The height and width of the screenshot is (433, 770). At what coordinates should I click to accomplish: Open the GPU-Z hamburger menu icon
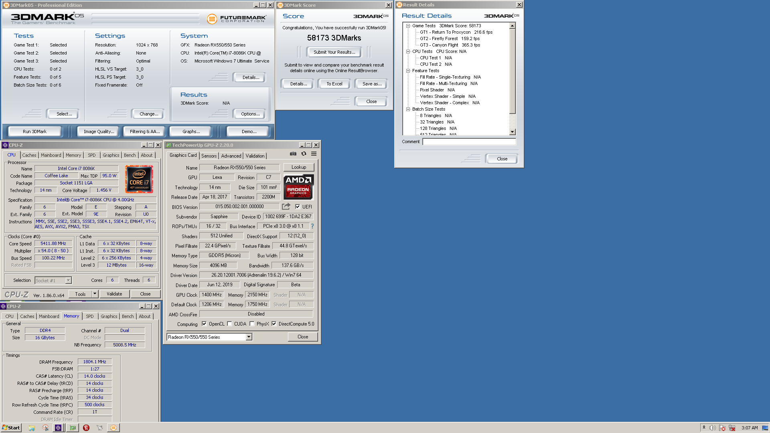click(314, 154)
